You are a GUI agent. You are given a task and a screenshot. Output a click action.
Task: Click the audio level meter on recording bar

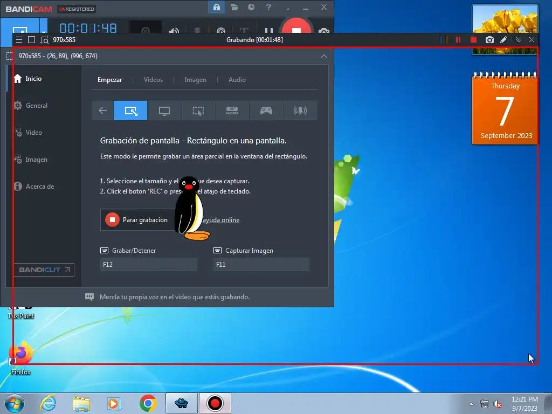point(445,40)
